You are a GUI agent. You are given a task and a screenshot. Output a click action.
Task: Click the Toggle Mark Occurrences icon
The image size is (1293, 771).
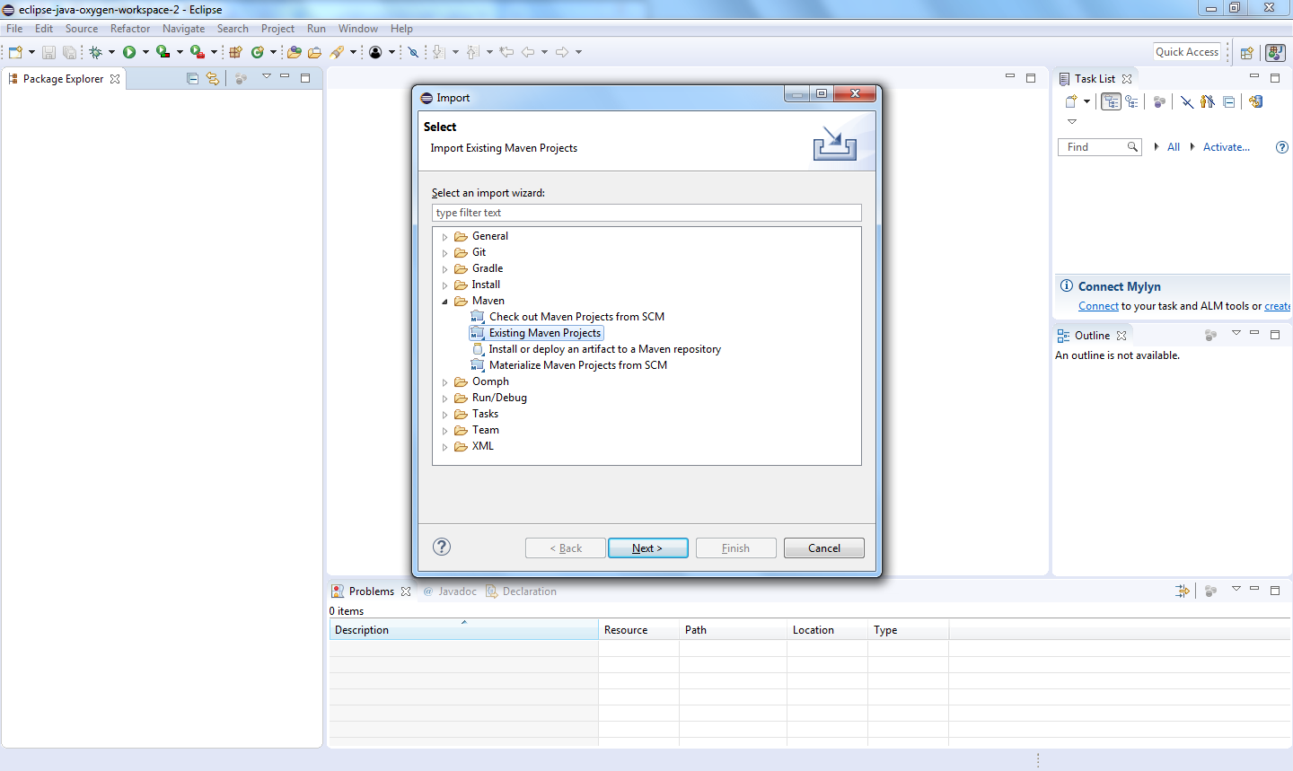[x=413, y=52]
